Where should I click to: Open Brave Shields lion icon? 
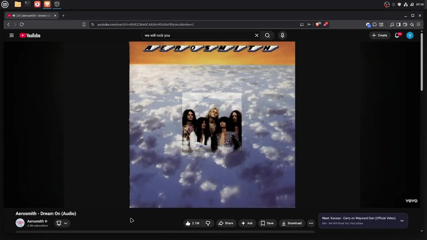(x=318, y=24)
